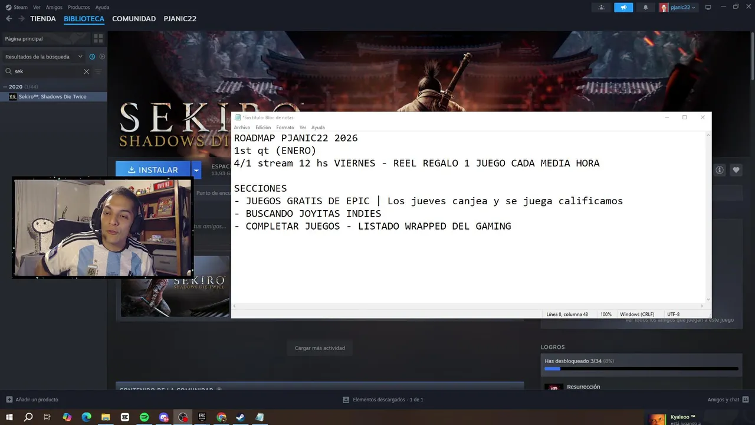Click 'Añadir un producto' at bottom left
Image resolution: width=755 pixels, height=425 pixels.
point(32,400)
